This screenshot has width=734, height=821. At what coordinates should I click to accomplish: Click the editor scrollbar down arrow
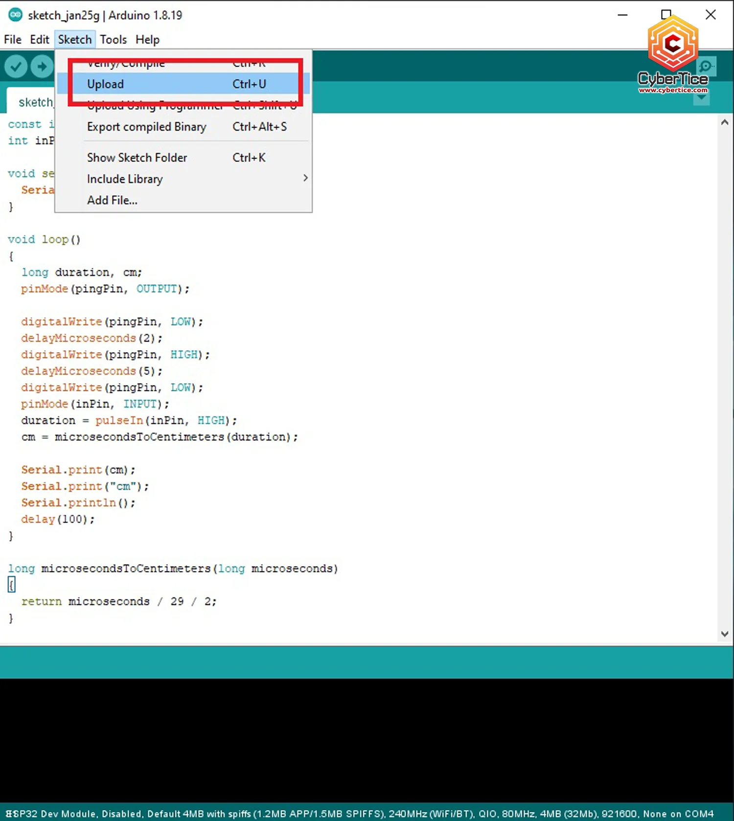coord(725,634)
